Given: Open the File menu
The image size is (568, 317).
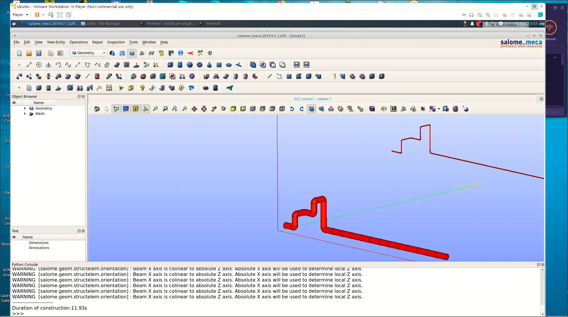Looking at the screenshot, I should [16, 42].
